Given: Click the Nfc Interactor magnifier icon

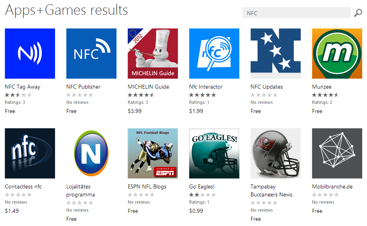Looking at the screenshot, I should (214, 54).
